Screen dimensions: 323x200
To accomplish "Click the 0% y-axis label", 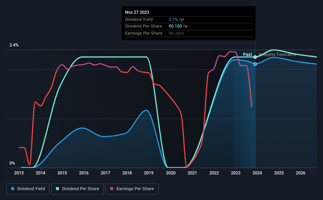I will tap(12, 163).
